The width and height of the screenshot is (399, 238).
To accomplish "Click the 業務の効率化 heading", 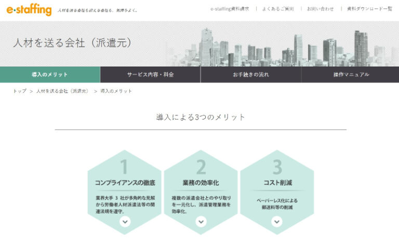I will point(201,183).
